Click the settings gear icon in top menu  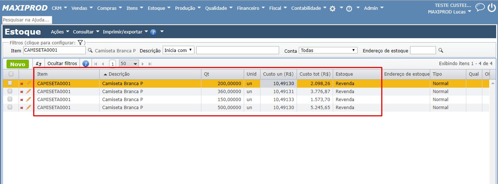[332, 9]
